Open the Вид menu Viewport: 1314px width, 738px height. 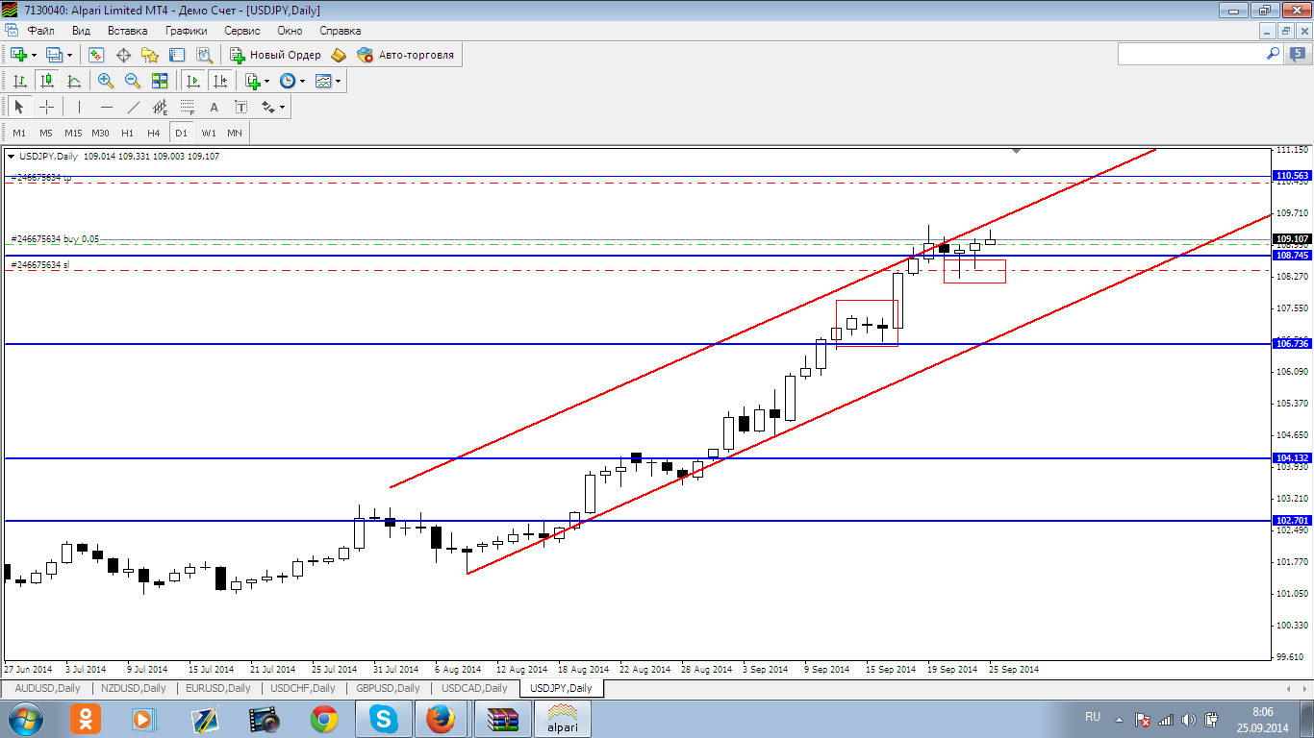(x=81, y=31)
